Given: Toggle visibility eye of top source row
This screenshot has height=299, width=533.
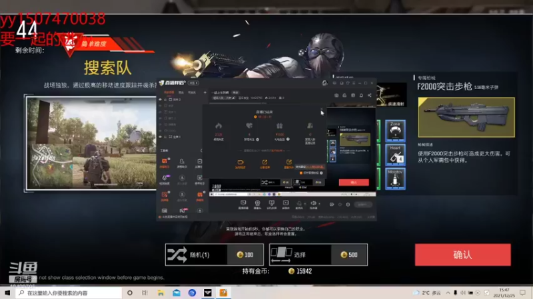Looking at the screenshot, I should click(161, 99).
